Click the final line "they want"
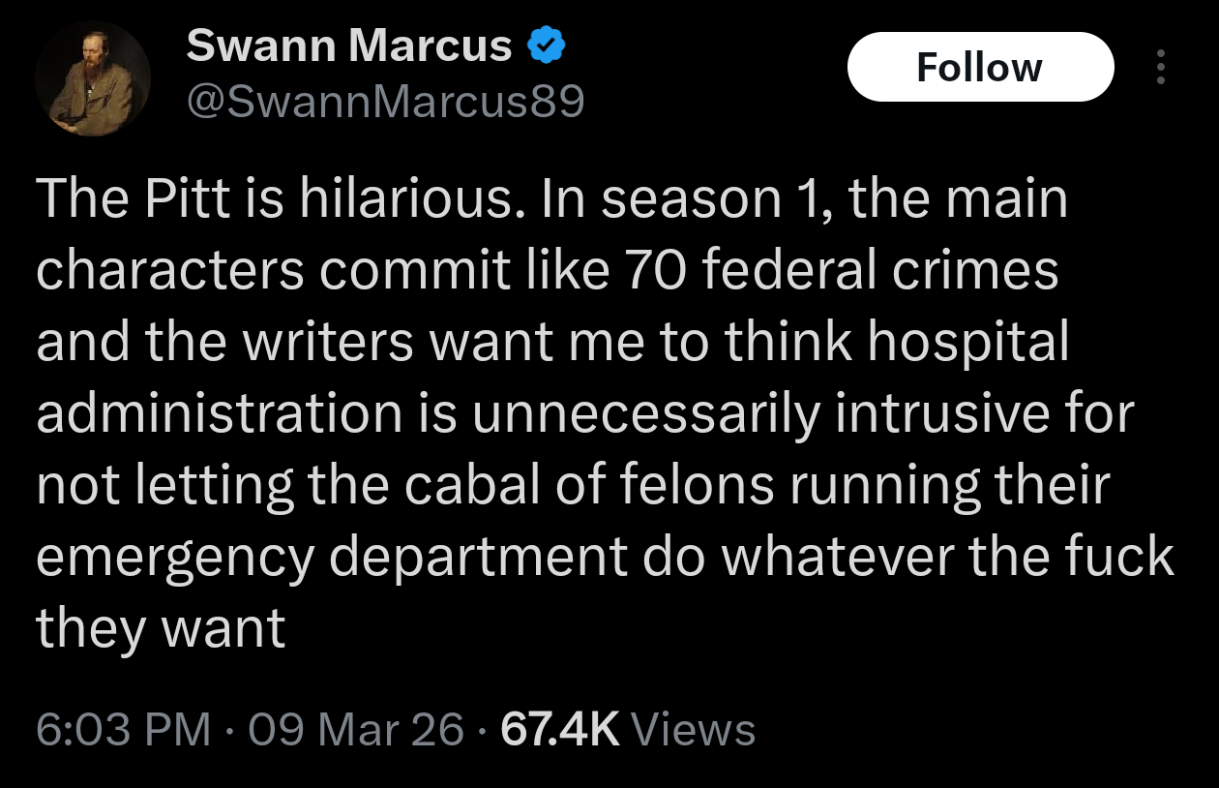1219x788 pixels. (161, 629)
